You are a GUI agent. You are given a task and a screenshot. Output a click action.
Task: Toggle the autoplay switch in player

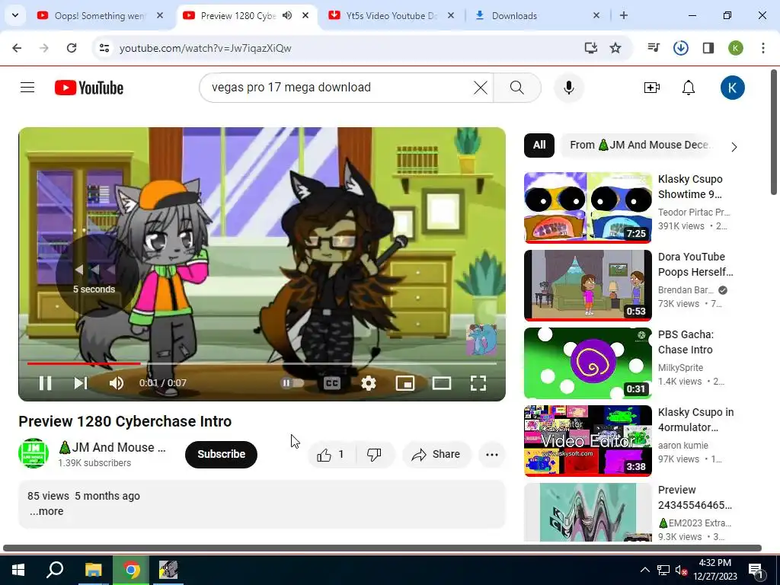tap(292, 383)
